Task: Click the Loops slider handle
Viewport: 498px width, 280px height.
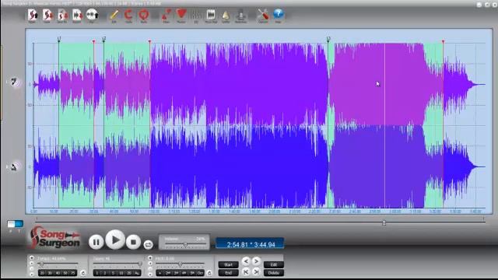Action: click(140, 264)
